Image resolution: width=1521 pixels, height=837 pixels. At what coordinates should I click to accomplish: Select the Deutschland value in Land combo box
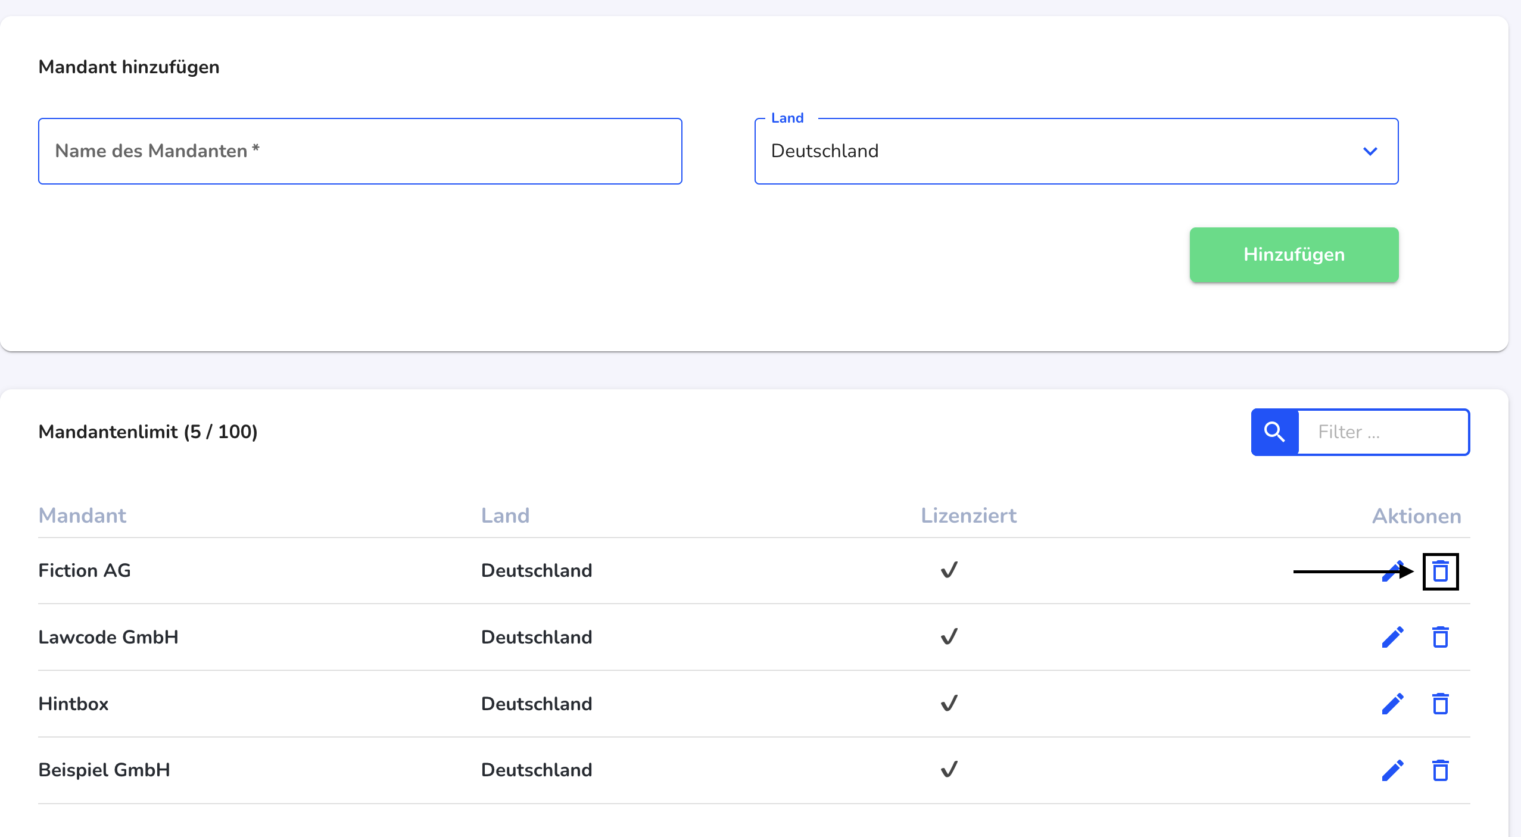coord(825,151)
